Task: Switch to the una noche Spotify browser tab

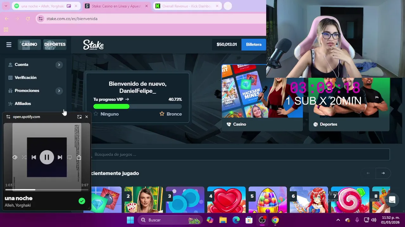Action: pyautogui.click(x=43, y=6)
